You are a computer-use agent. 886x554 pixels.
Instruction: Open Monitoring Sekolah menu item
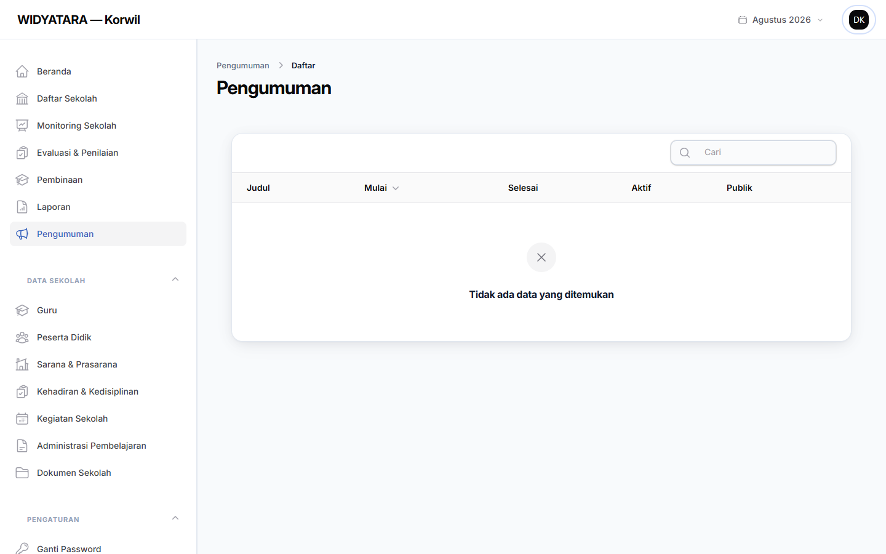pyautogui.click(x=98, y=126)
